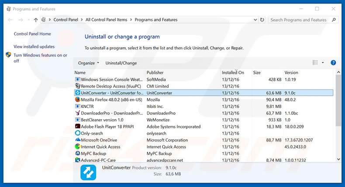Click the Windows Session Console program icon

tap(77, 79)
